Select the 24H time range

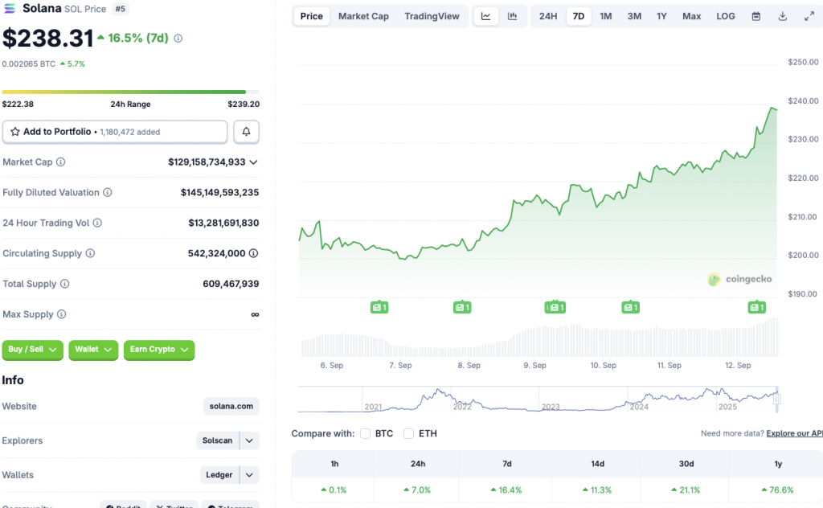548,16
